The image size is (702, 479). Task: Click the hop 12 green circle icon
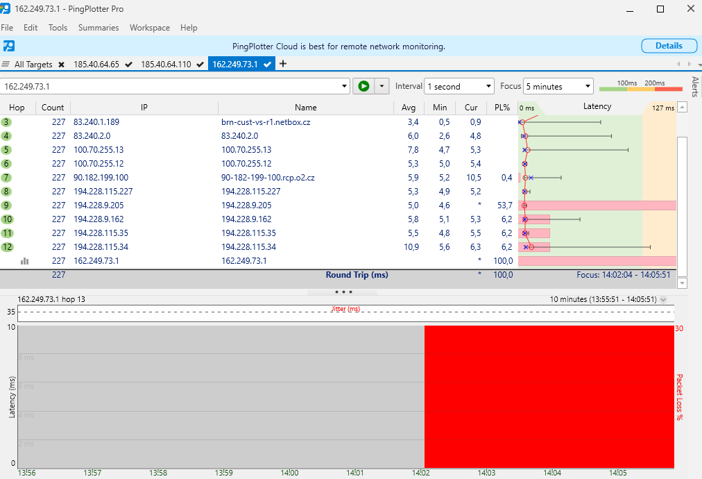coord(7,247)
